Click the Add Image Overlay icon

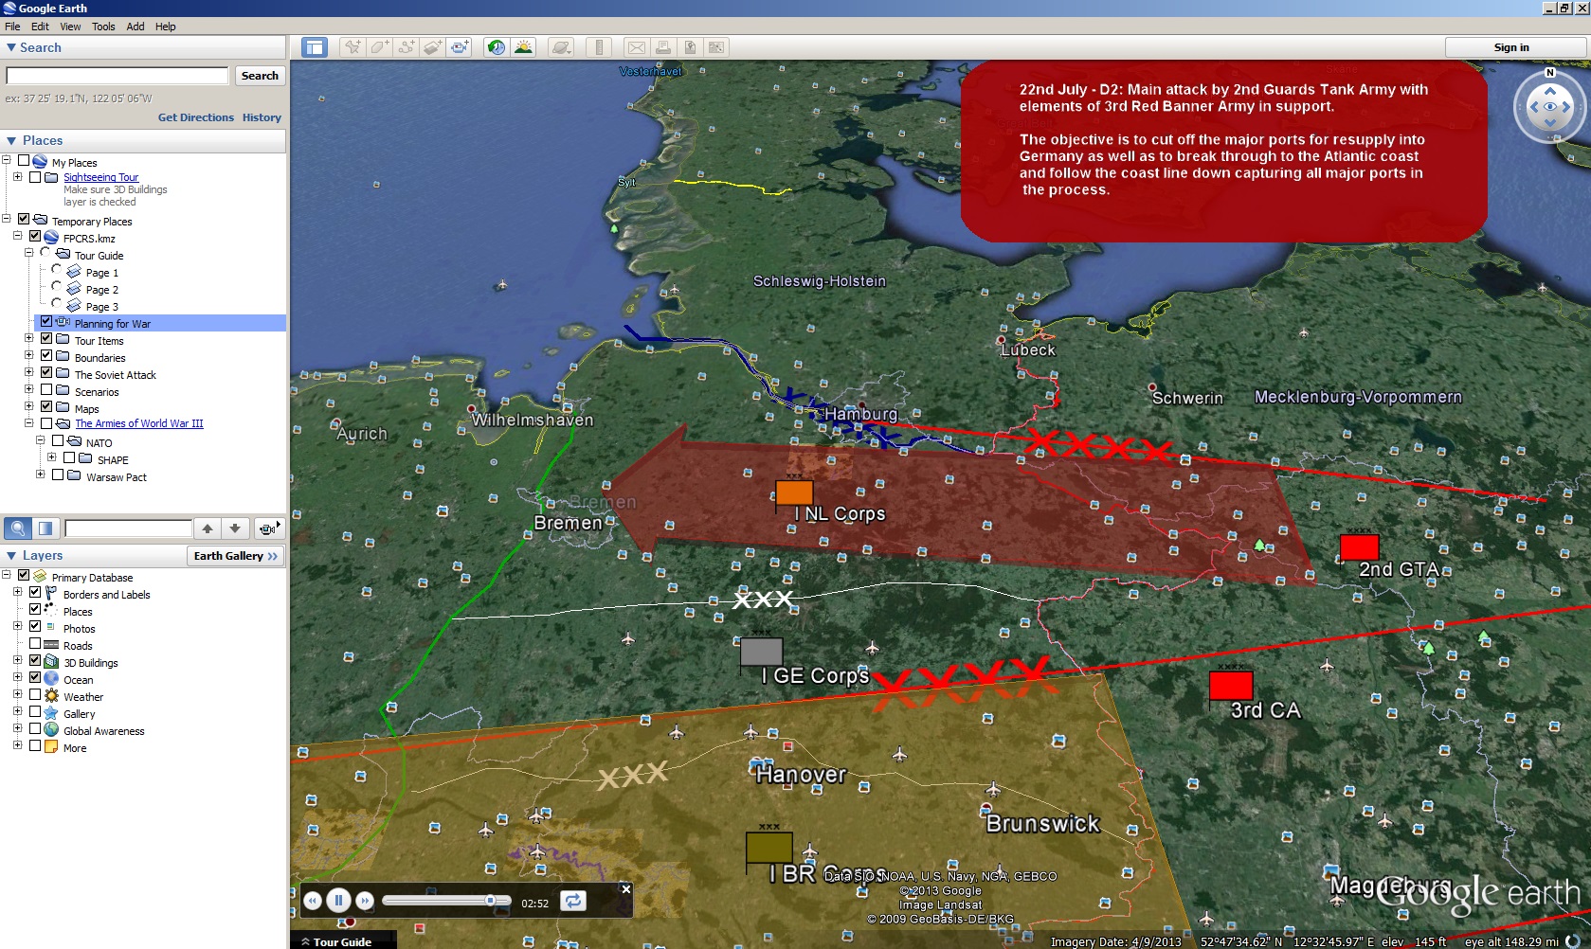pos(433,47)
